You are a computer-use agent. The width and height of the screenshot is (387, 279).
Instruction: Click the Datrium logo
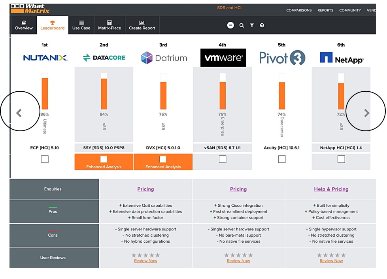(x=164, y=58)
